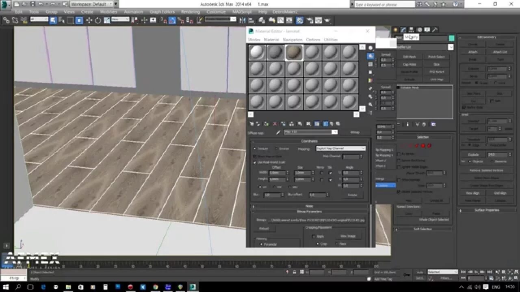Click Configure Modifier Sets icon
Viewport: 520px width, 292px height.
click(x=433, y=124)
